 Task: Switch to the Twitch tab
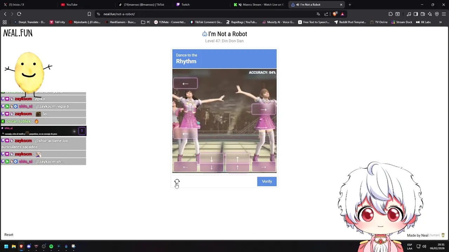coord(202,5)
